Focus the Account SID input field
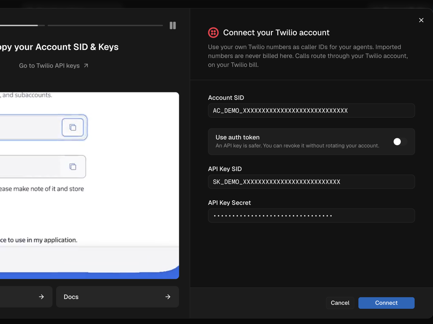Image resolution: width=433 pixels, height=324 pixels. 311,111
